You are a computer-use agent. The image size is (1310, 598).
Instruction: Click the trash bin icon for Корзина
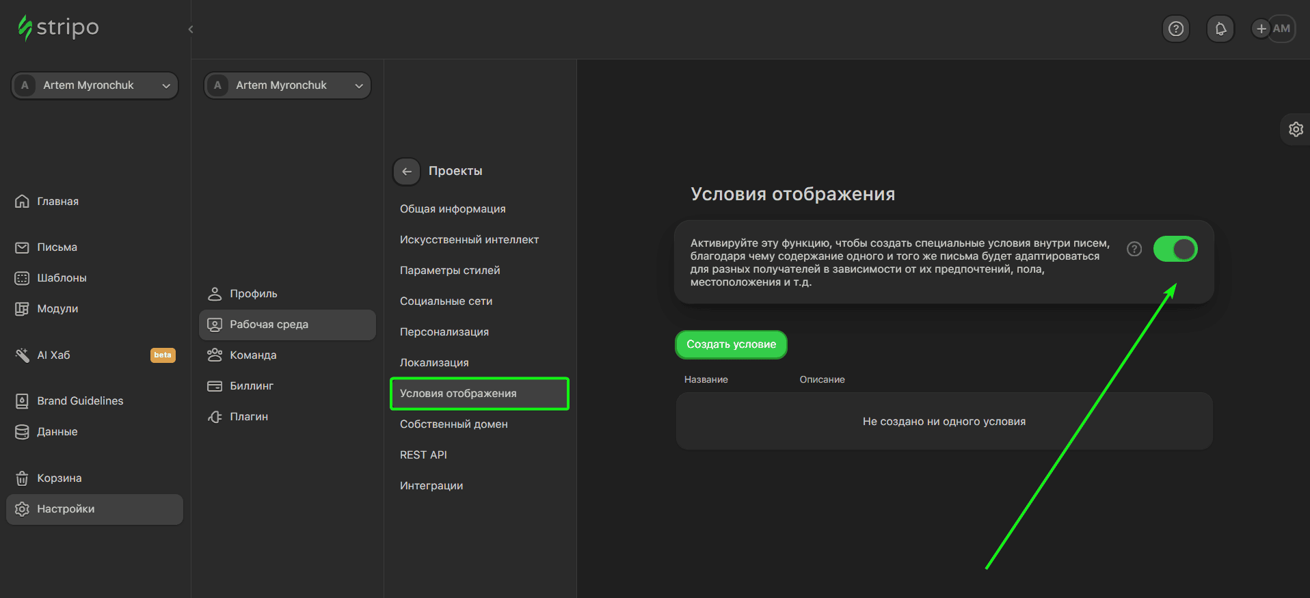coord(22,478)
